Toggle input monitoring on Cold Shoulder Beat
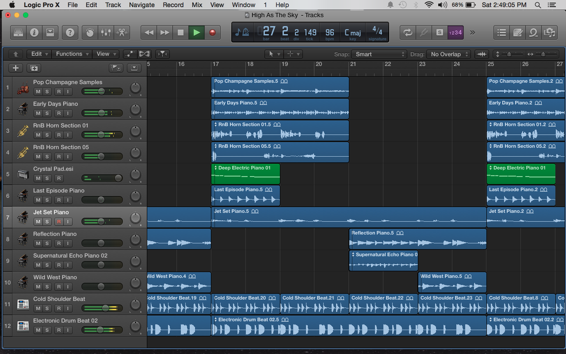 pyautogui.click(x=68, y=309)
